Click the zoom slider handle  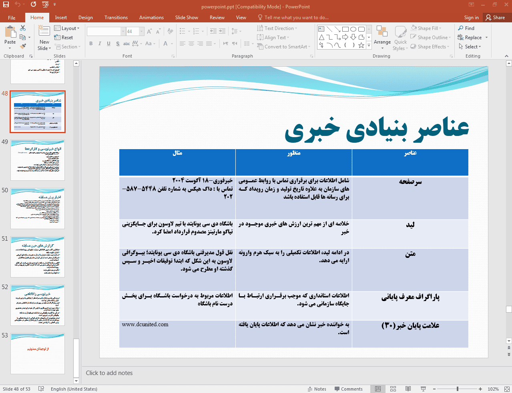click(x=457, y=389)
